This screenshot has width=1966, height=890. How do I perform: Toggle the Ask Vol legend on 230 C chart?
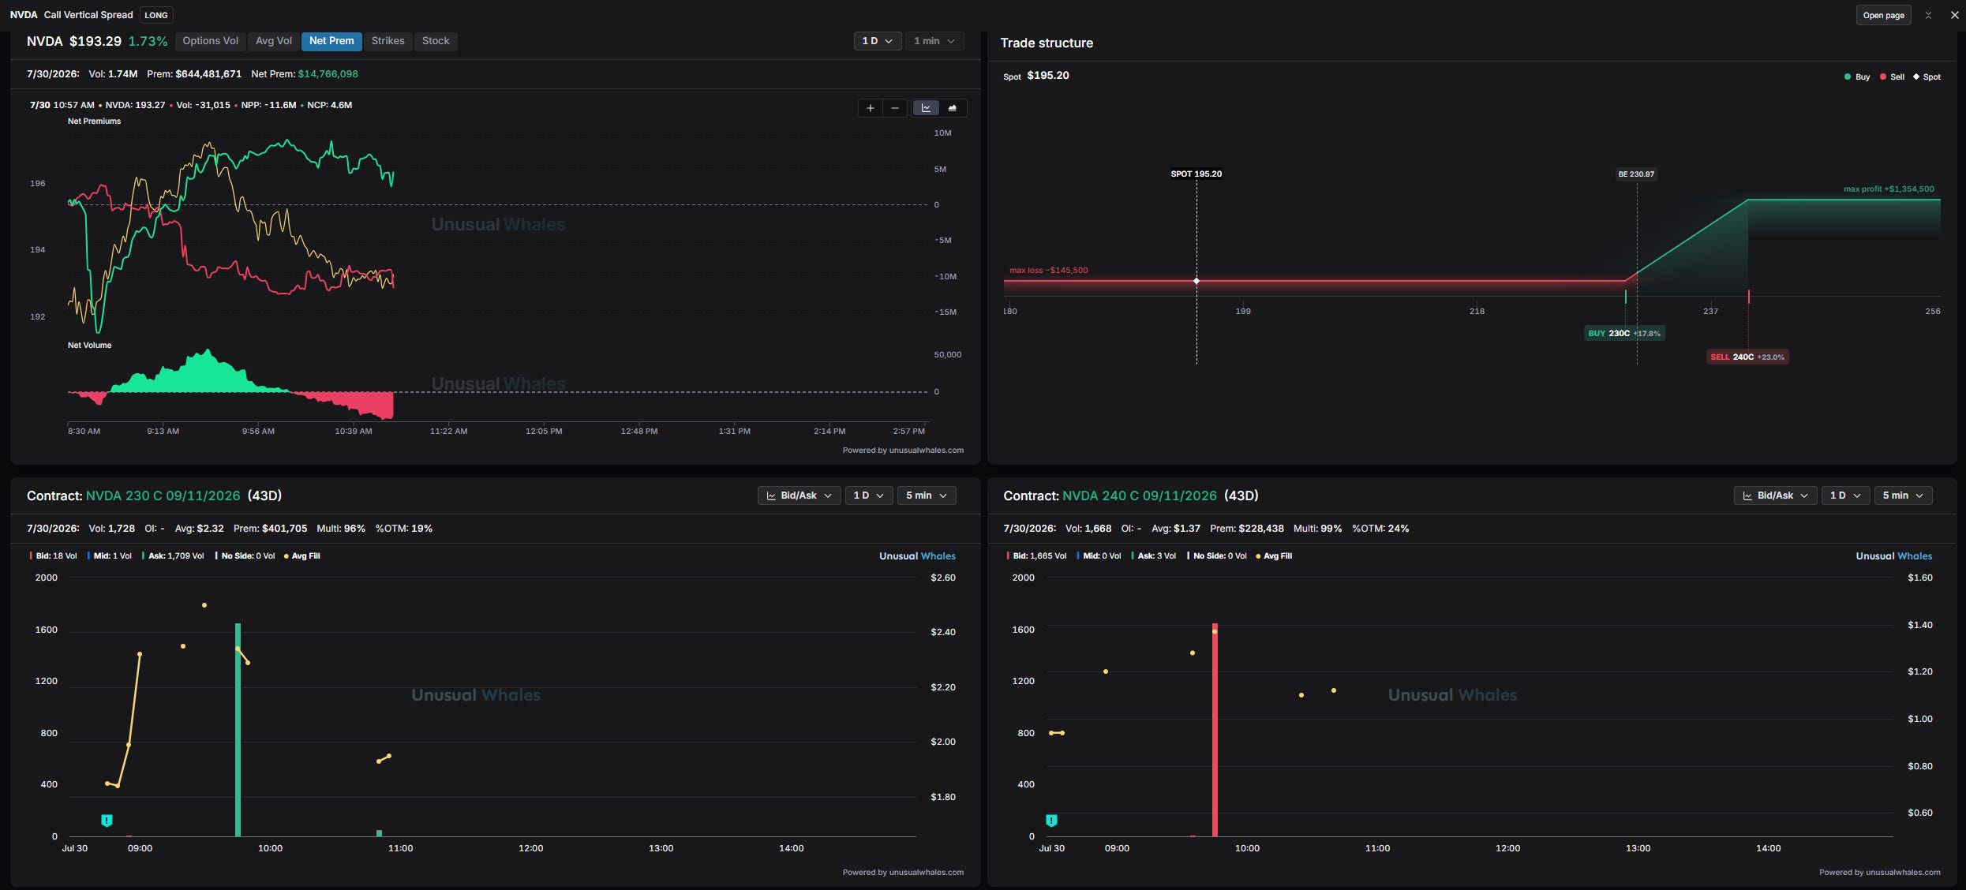(173, 556)
